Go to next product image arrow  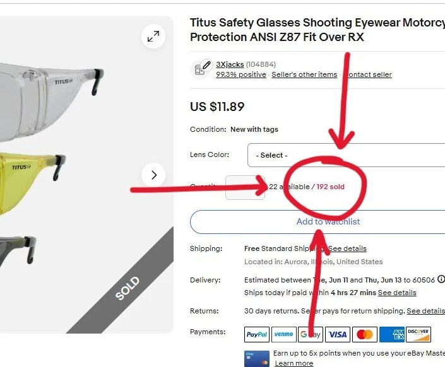(153, 175)
